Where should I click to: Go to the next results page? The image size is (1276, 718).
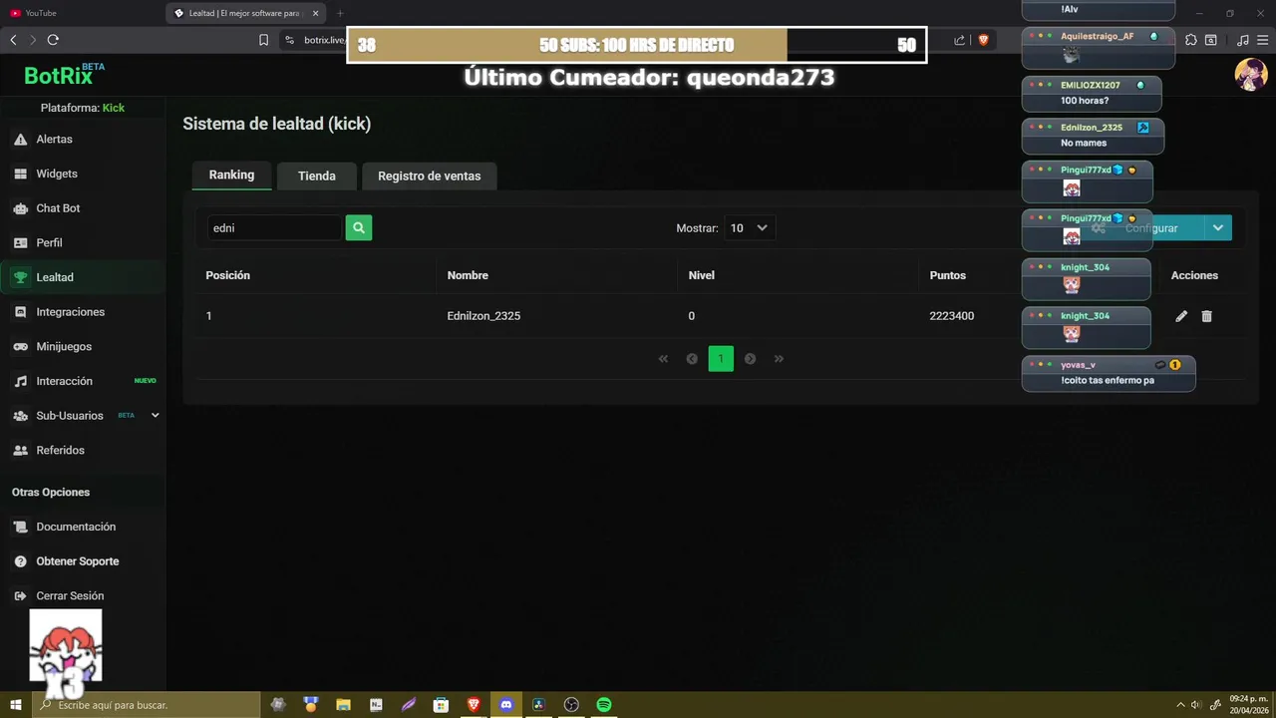click(750, 359)
